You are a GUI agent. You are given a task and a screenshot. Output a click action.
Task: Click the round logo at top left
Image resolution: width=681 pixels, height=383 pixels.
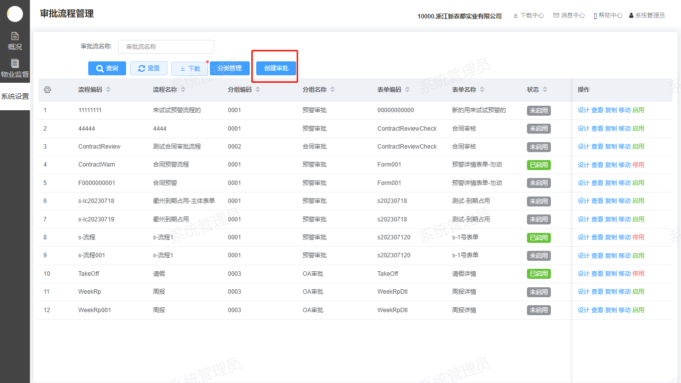click(x=15, y=14)
